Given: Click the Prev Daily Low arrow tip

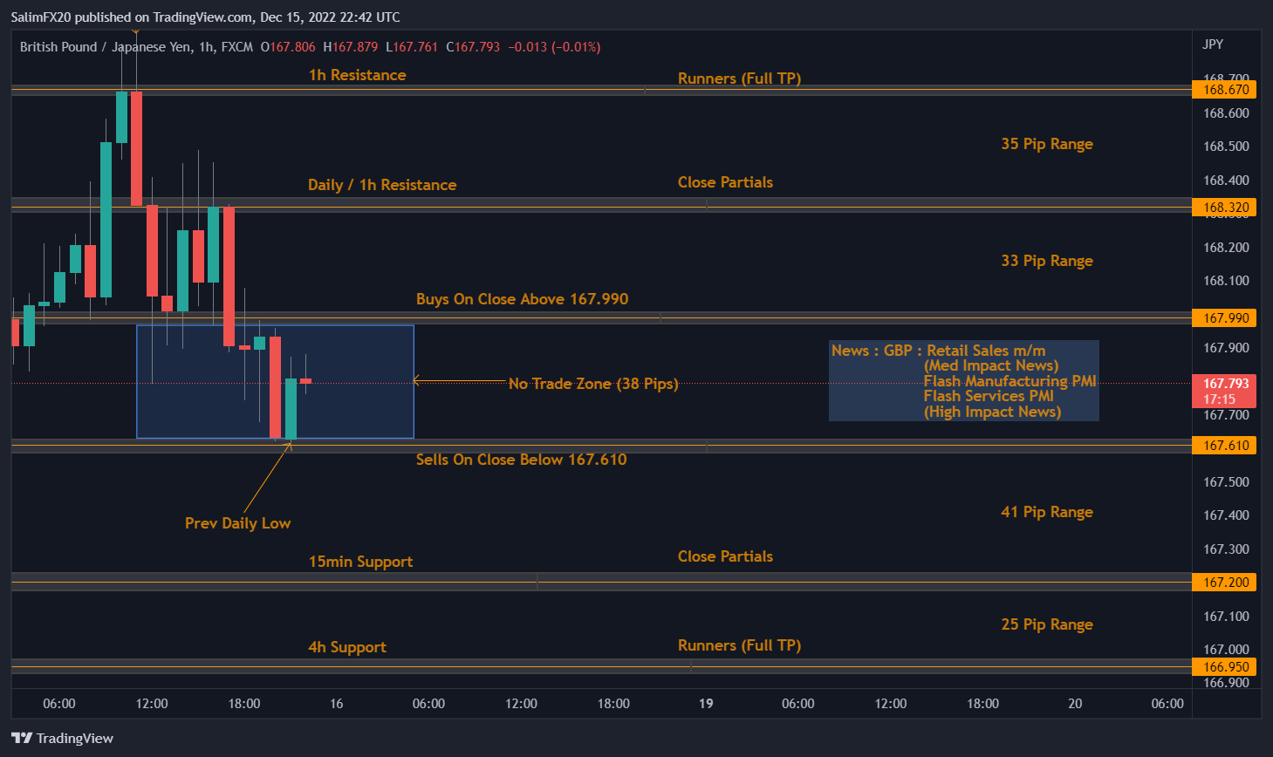Looking at the screenshot, I should point(290,444).
